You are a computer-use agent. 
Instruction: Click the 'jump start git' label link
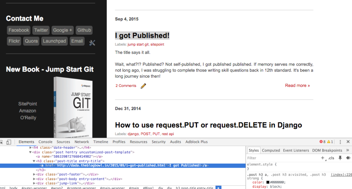(x=138, y=44)
